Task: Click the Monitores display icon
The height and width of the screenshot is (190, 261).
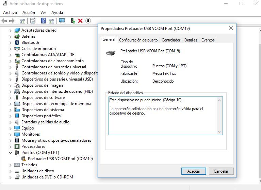Action: pyautogui.click(x=17, y=134)
